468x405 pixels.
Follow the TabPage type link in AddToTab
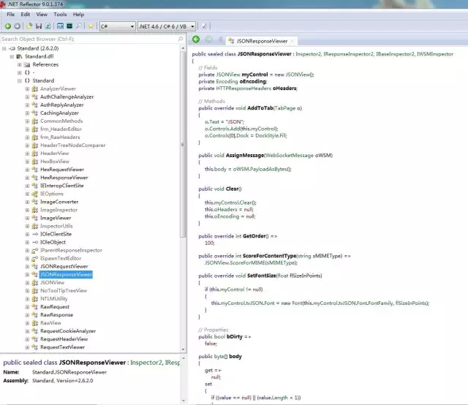point(284,108)
